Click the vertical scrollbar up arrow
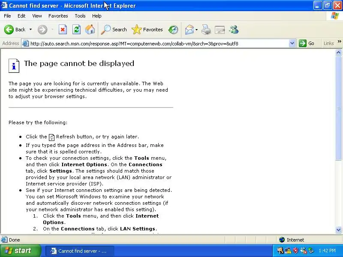The width and height of the screenshot is (343, 257). click(338, 52)
